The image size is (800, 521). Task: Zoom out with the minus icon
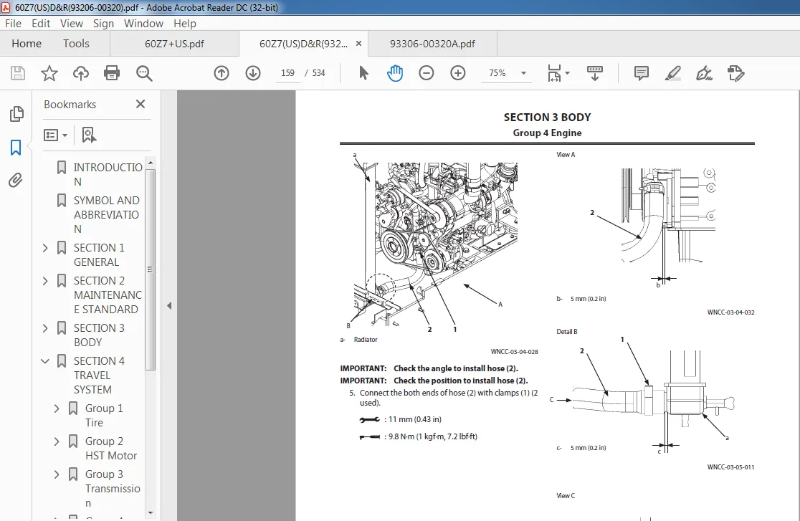click(x=427, y=73)
